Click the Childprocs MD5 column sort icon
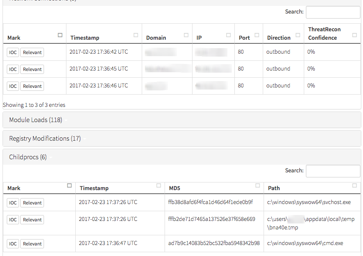This screenshot has width=363, height=256. coord(258,185)
